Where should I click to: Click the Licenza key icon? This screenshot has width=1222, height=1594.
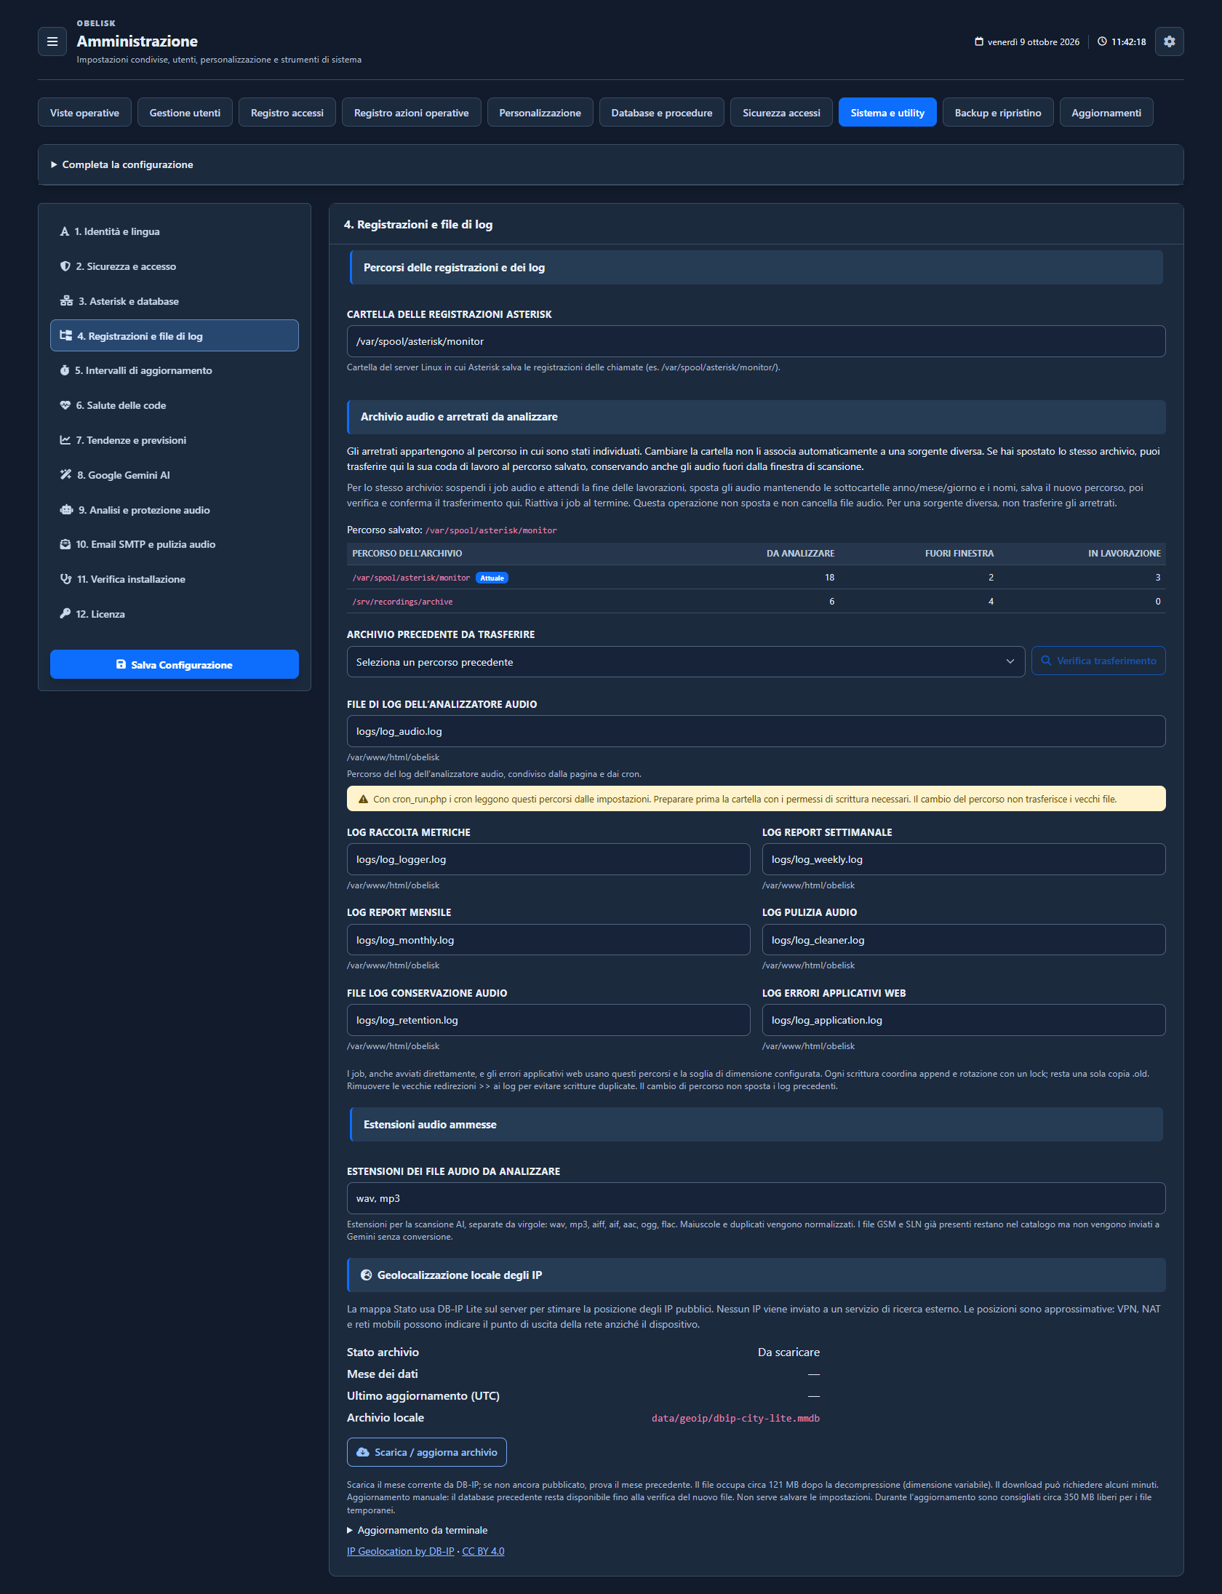point(65,614)
